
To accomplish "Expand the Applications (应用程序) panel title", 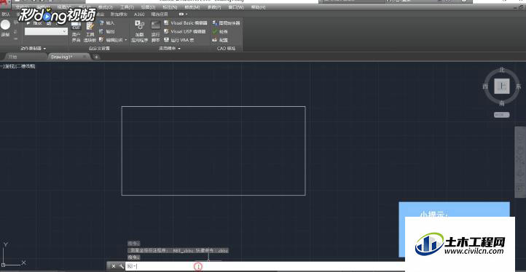I will [170, 49].
